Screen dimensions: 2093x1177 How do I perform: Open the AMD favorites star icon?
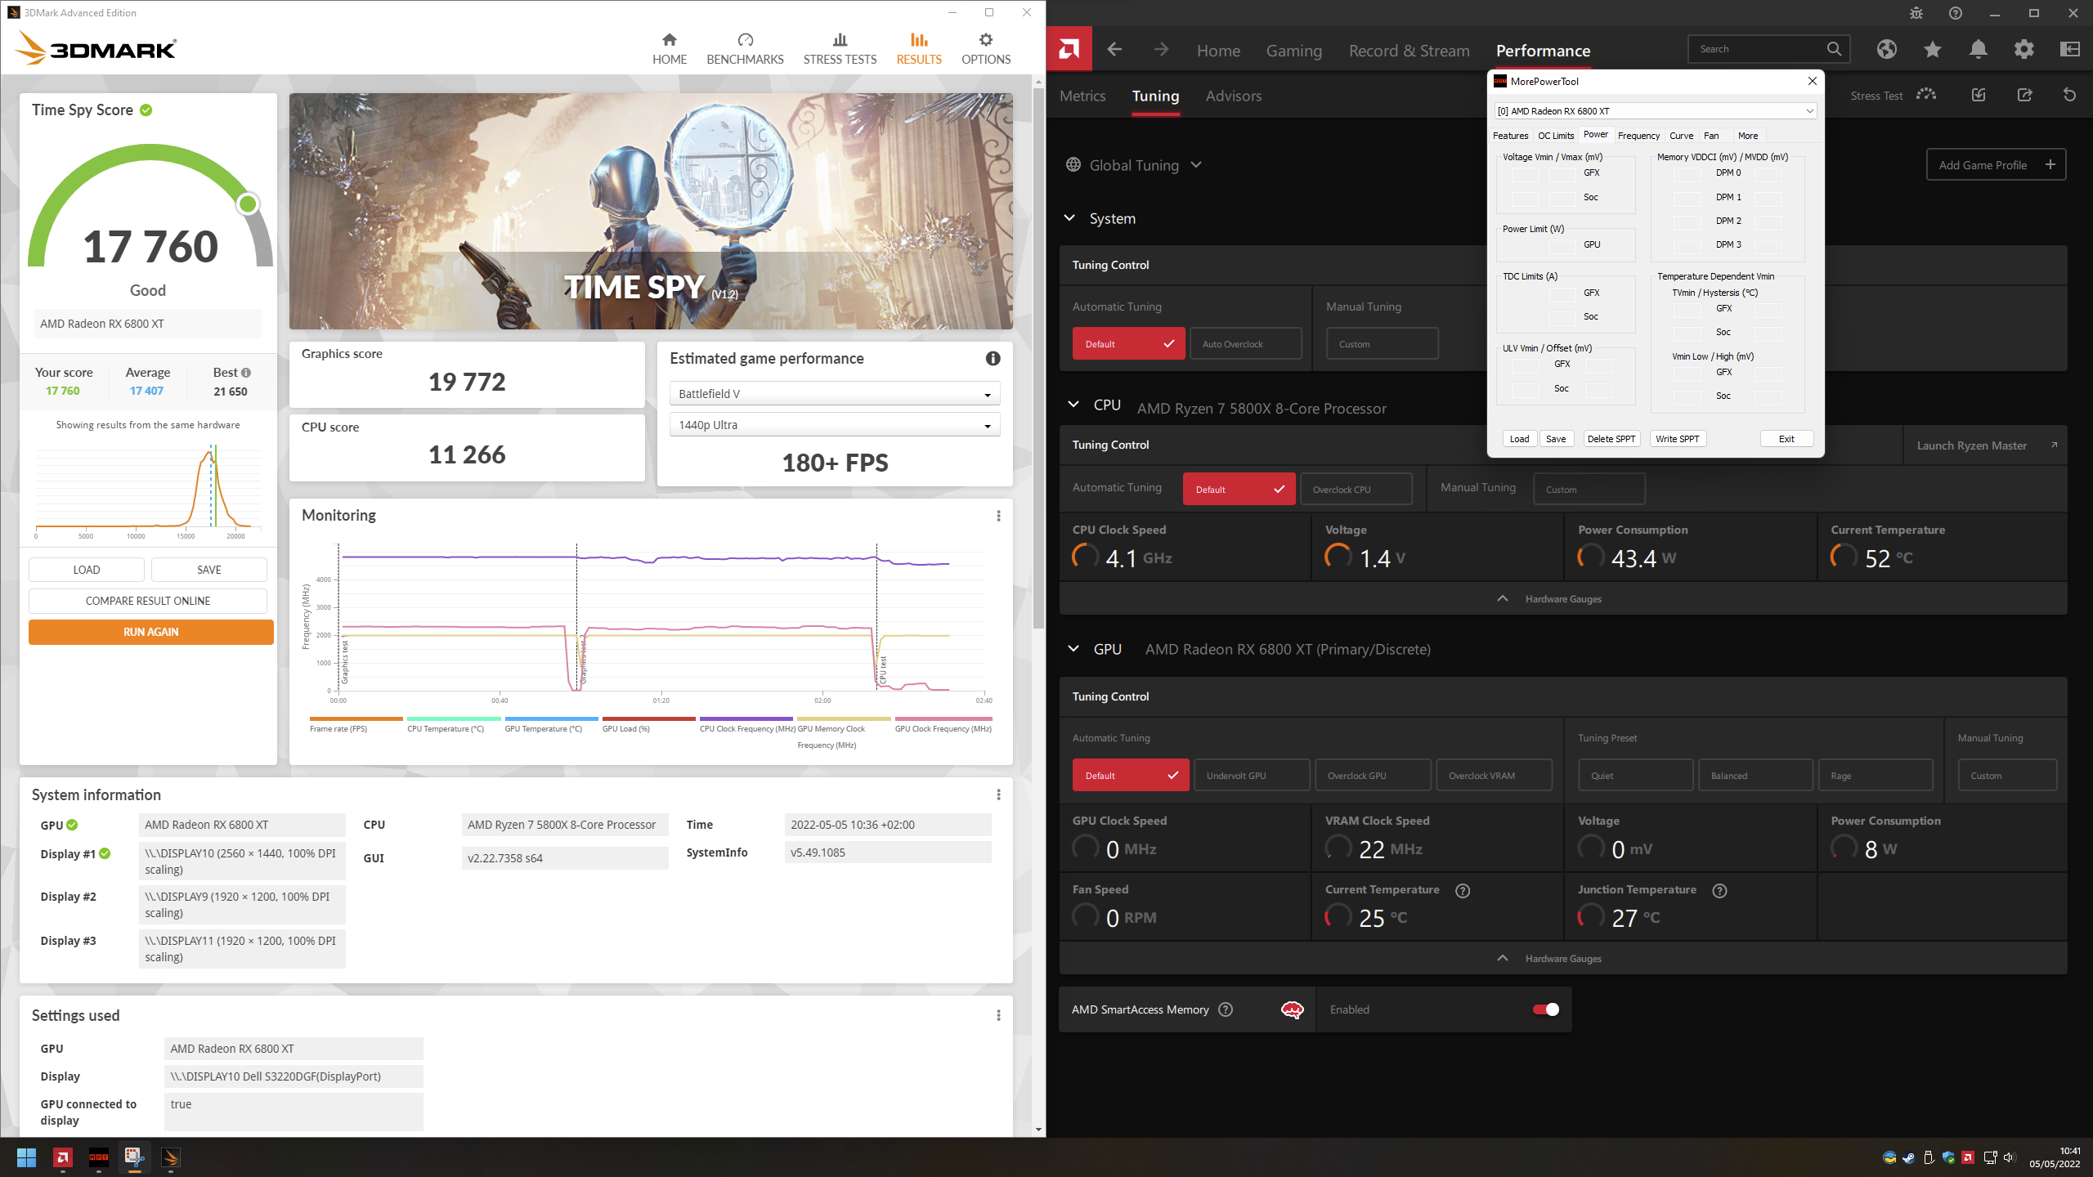click(1932, 49)
